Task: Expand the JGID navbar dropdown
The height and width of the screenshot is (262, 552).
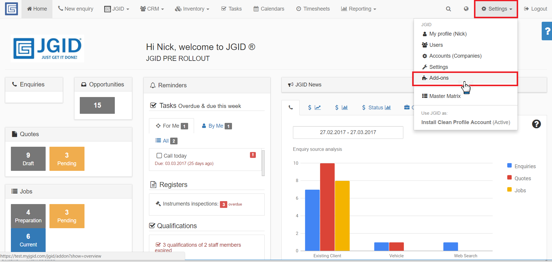Action: click(117, 9)
